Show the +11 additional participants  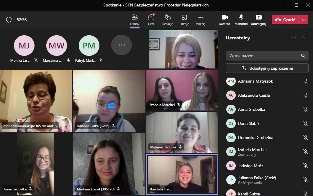pos(121,45)
